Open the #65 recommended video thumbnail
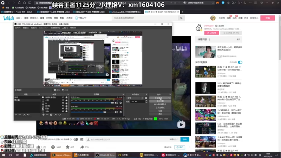The image size is (281, 158). 205,72
